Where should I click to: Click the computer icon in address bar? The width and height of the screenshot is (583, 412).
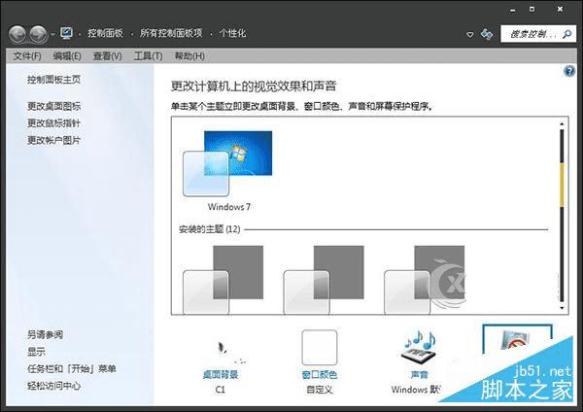click(66, 33)
